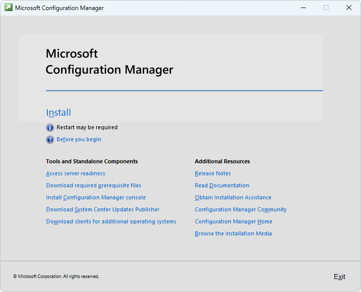Viewport: 361px width, 292px height.
Task: Select Obtain Installation Assistance
Action: [x=233, y=197]
